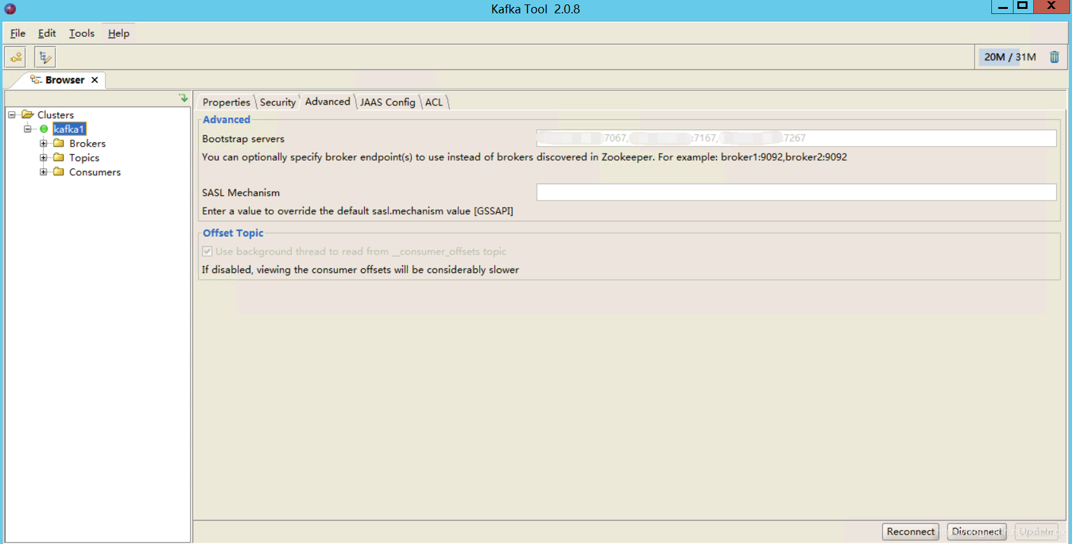The height and width of the screenshot is (544, 1072).
Task: Click the Offset Topic section heading
Action: click(233, 233)
